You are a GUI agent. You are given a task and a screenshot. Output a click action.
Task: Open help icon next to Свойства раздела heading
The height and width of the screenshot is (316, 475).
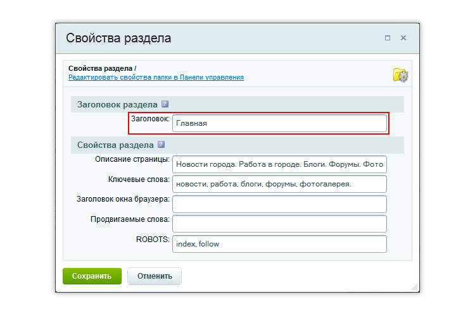point(161,145)
